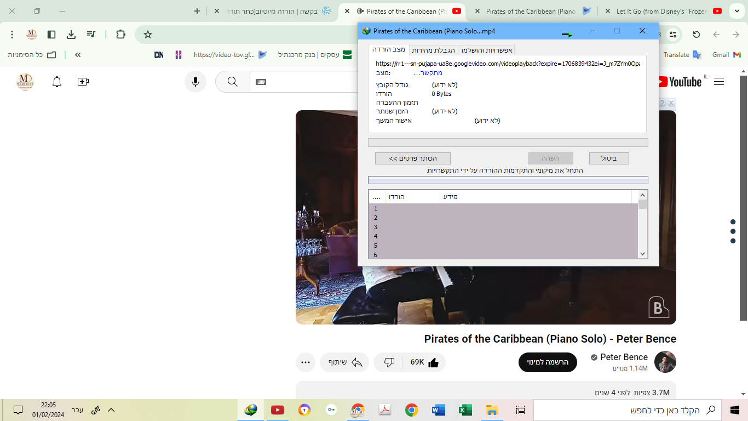Viewport: 748px width, 421px height.
Task: Subscribe with the הרשמה למינוי button
Action: (x=548, y=362)
